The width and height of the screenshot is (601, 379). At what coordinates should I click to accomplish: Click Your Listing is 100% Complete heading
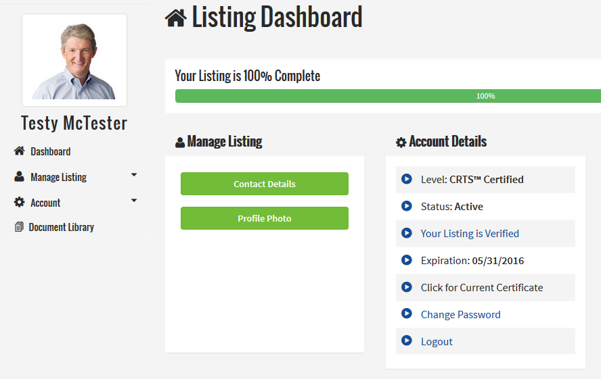(248, 76)
